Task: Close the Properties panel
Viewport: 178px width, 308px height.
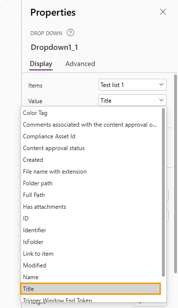Action: [163, 12]
